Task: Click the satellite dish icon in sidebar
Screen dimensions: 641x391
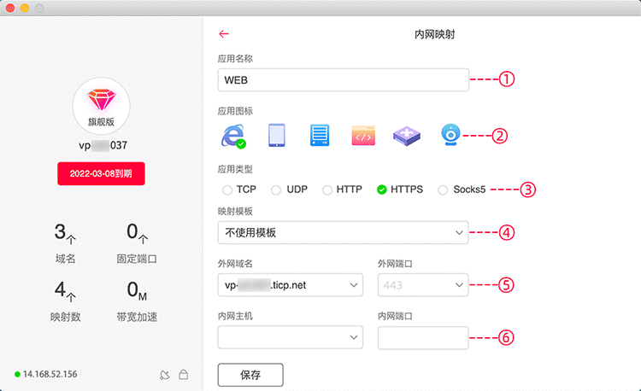Action: [x=165, y=374]
